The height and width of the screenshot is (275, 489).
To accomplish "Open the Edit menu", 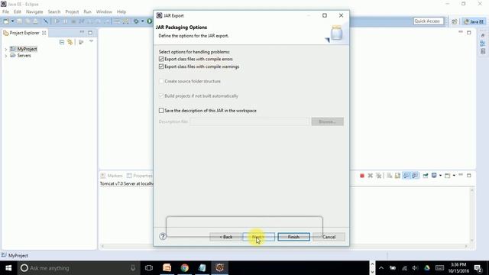I will tap(17, 12).
